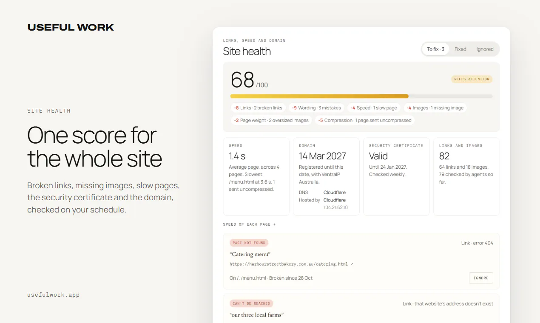
Task: Expand the Speed of each page section
Action: tap(249, 224)
